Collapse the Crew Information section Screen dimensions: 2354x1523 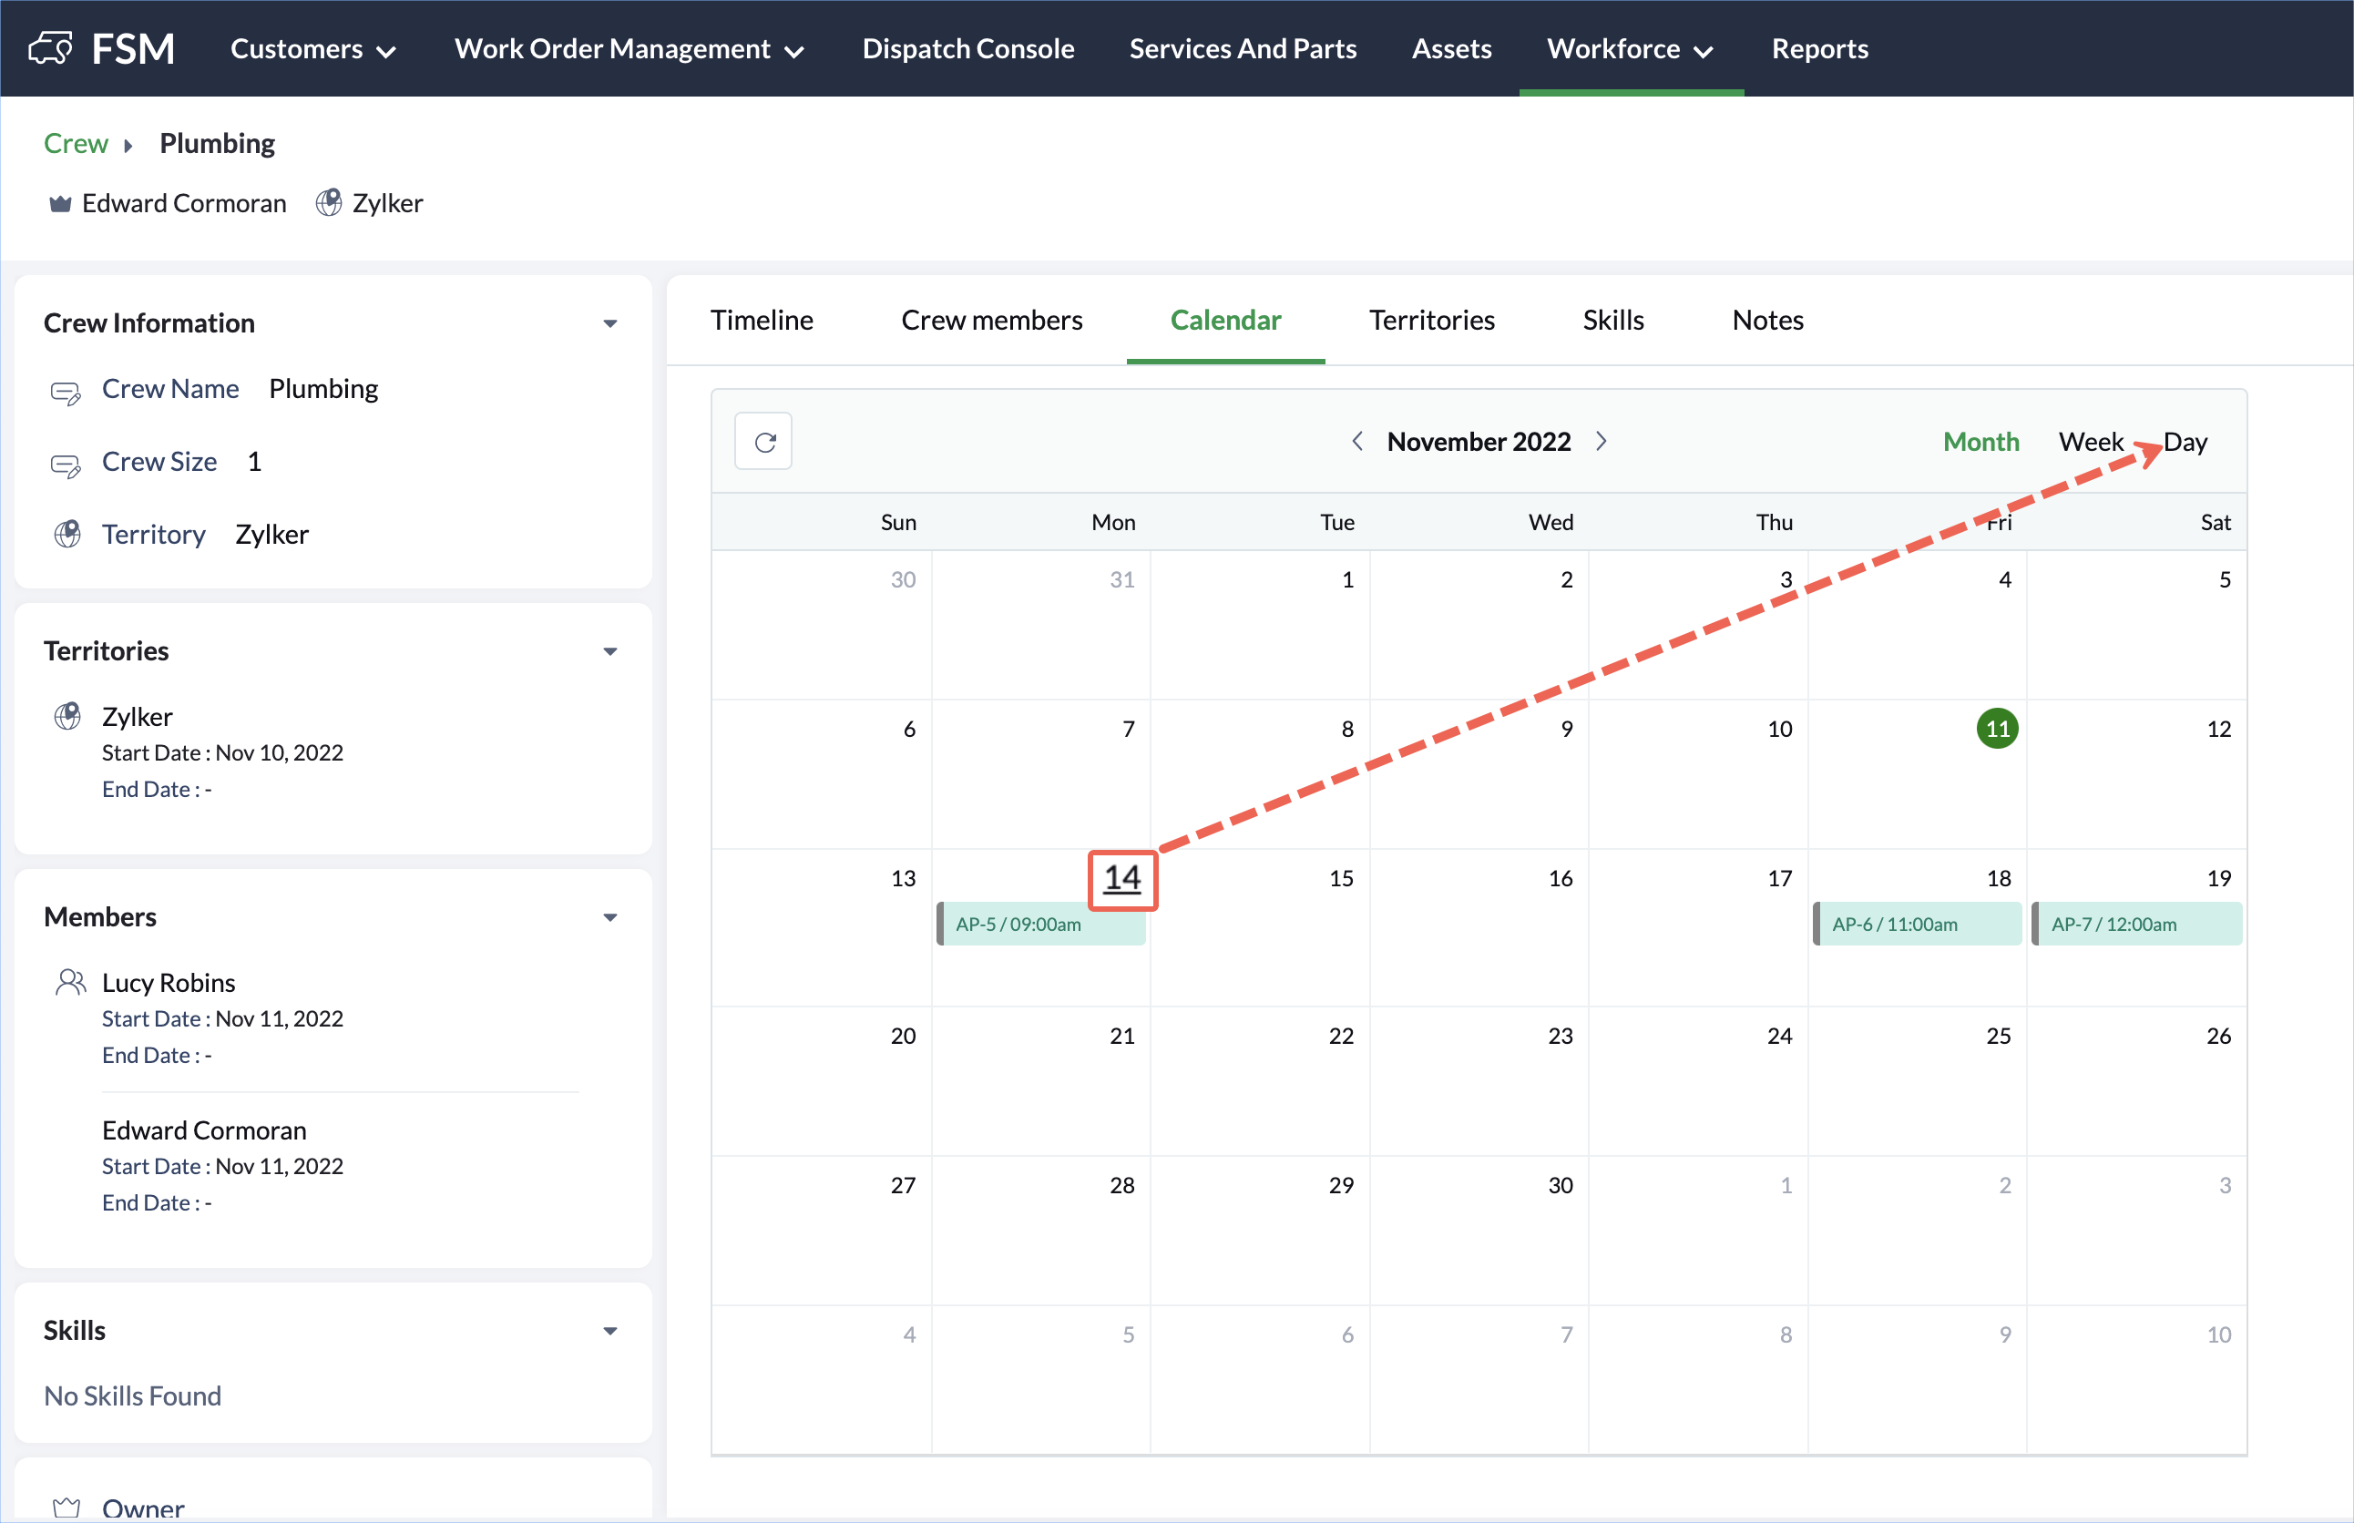click(x=610, y=323)
